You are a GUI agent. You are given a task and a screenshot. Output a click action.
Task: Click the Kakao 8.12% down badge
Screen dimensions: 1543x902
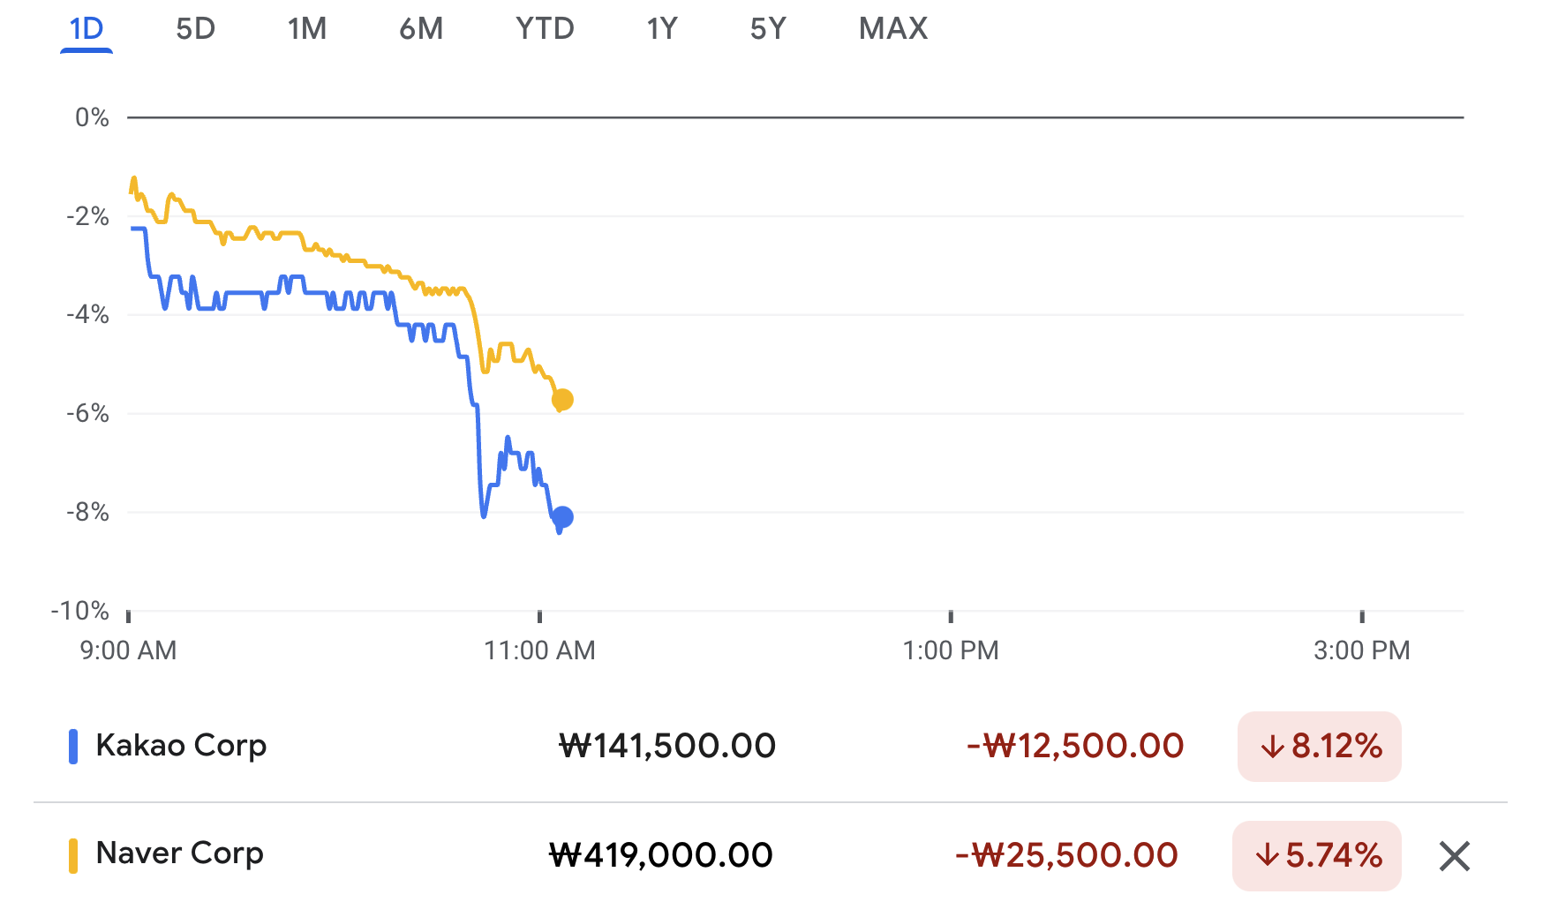1319,747
